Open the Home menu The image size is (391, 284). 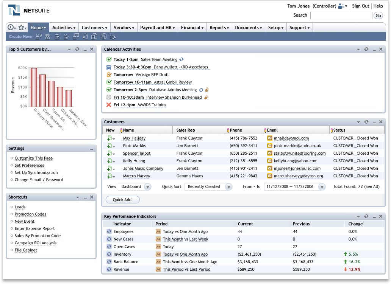(x=38, y=28)
